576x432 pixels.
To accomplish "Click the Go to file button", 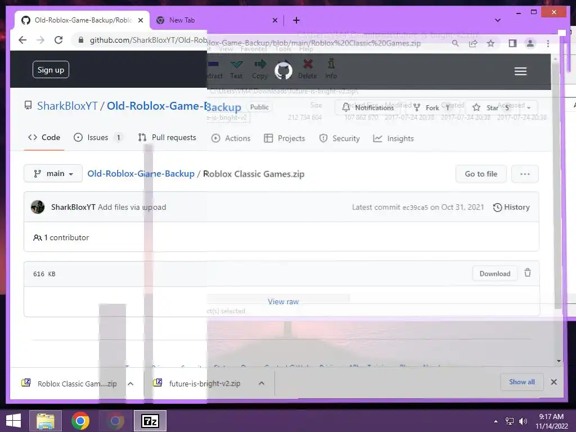I will tap(481, 174).
